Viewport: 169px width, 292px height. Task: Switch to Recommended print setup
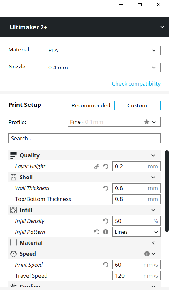(91, 105)
